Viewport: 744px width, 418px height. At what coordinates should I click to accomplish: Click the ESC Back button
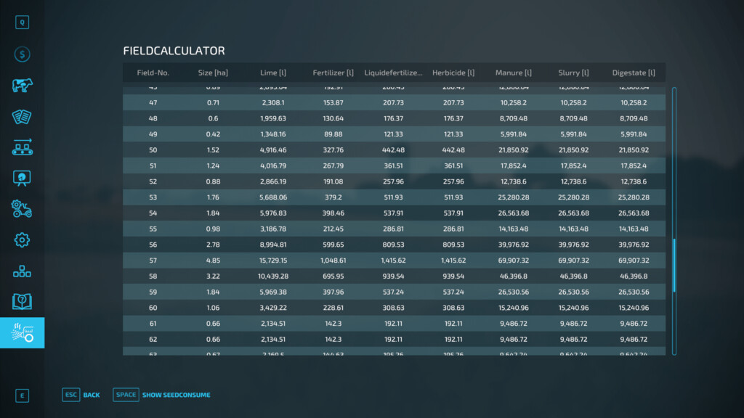81,395
